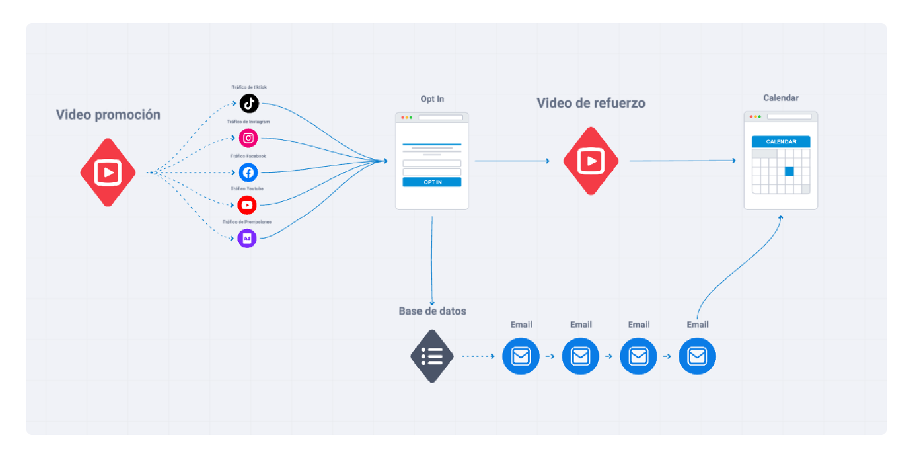The height and width of the screenshot is (458, 913).
Task: Select the "Video de refuerzo" title text
Action: point(591,103)
